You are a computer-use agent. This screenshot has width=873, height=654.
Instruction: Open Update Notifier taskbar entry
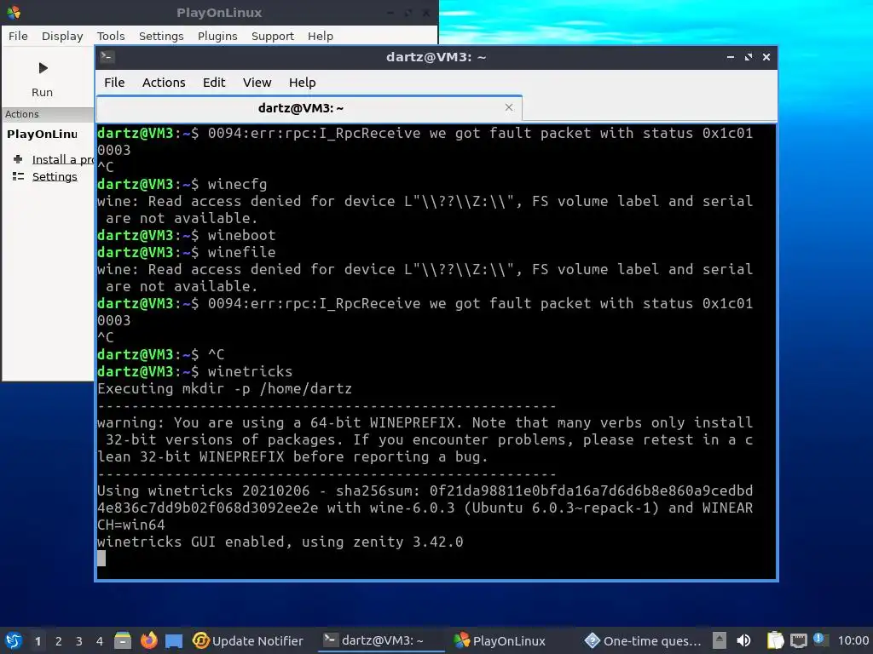tap(248, 640)
